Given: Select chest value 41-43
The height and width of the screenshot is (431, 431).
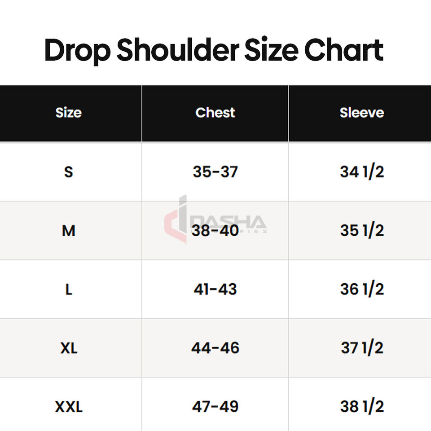Looking at the screenshot, I should pyautogui.click(x=215, y=290).
